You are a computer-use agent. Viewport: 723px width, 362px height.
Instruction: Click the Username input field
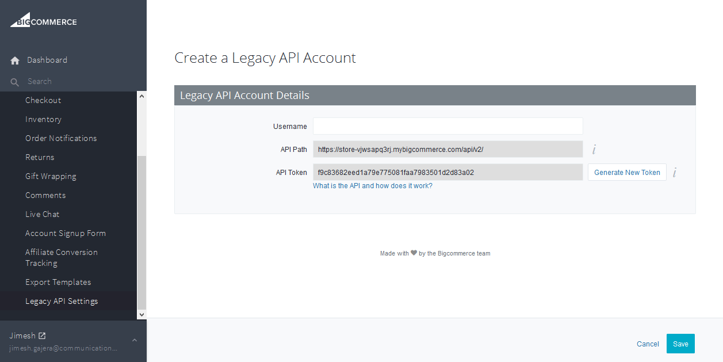click(x=447, y=126)
